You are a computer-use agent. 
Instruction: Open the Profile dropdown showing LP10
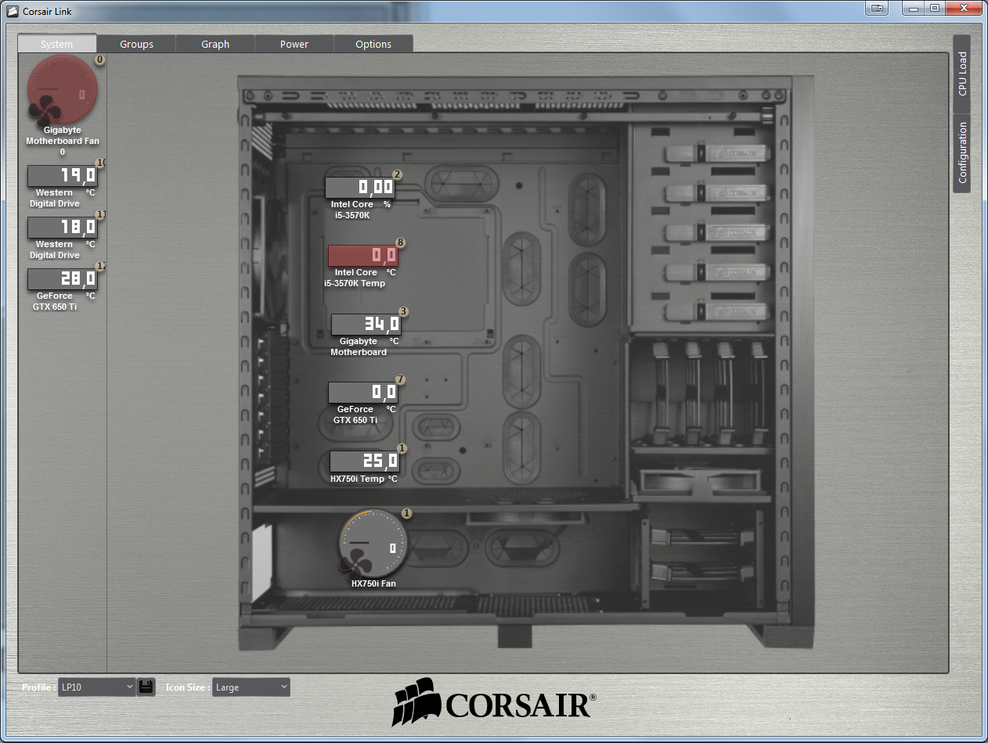97,687
